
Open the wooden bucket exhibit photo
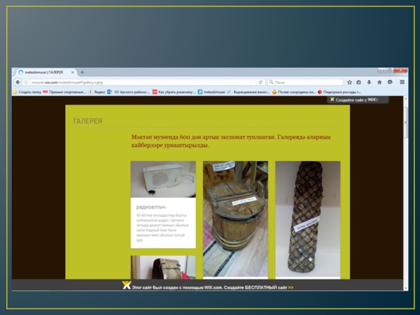[x=235, y=218]
